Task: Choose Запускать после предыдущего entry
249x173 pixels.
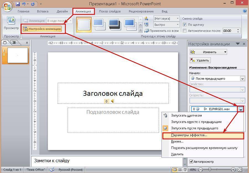Action: point(203,128)
